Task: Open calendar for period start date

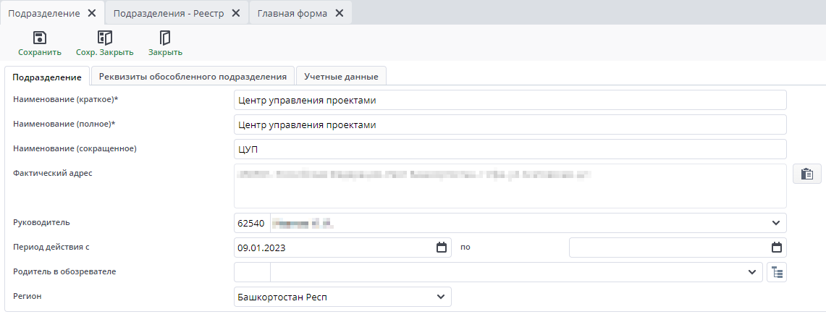Action: coord(442,248)
